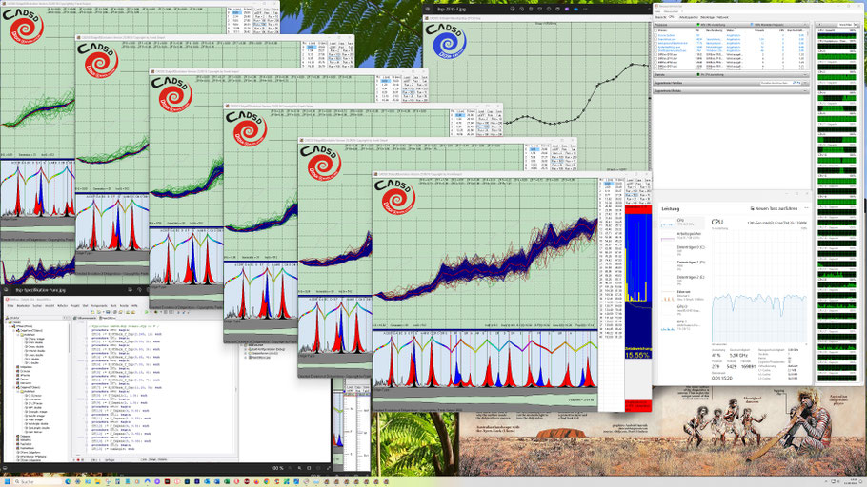Open Projekt menu in Delphi IDE
The width and height of the screenshot is (867, 487).
click(74, 306)
